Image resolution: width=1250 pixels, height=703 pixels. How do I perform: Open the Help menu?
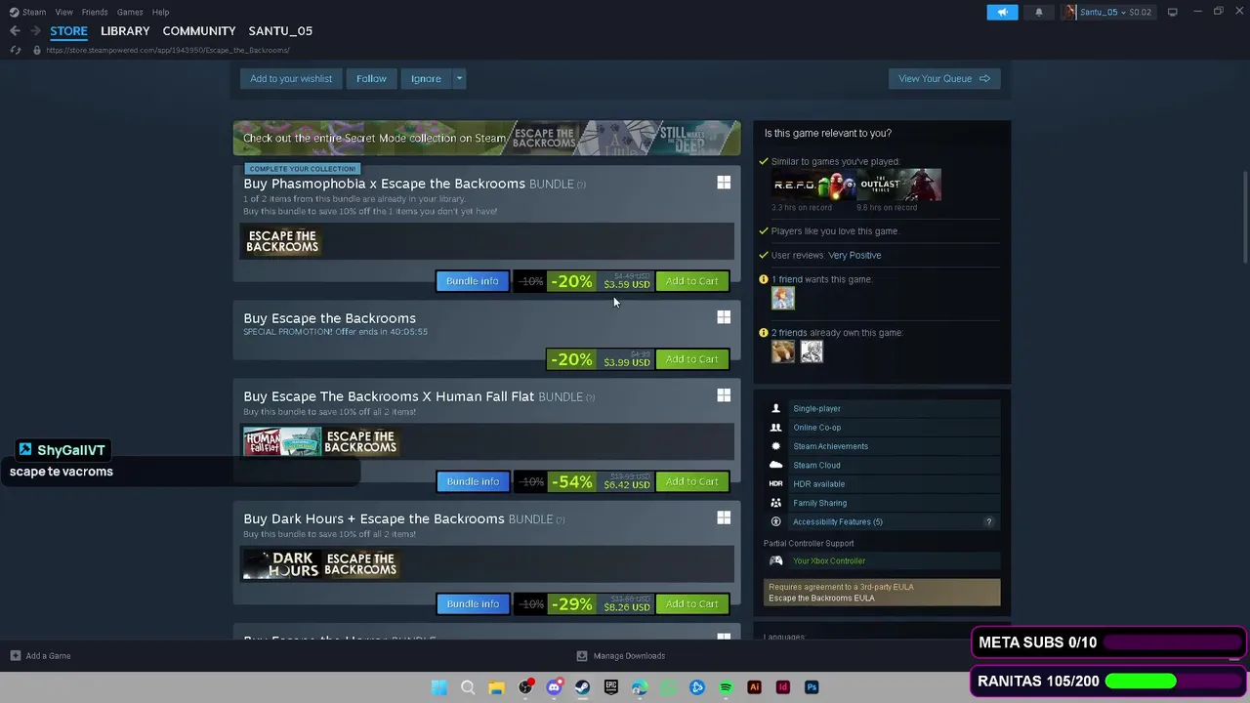tap(160, 12)
